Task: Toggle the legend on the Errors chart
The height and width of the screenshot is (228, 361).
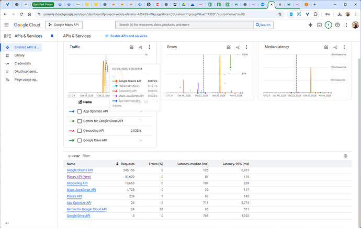Action: pyautogui.click(x=229, y=47)
